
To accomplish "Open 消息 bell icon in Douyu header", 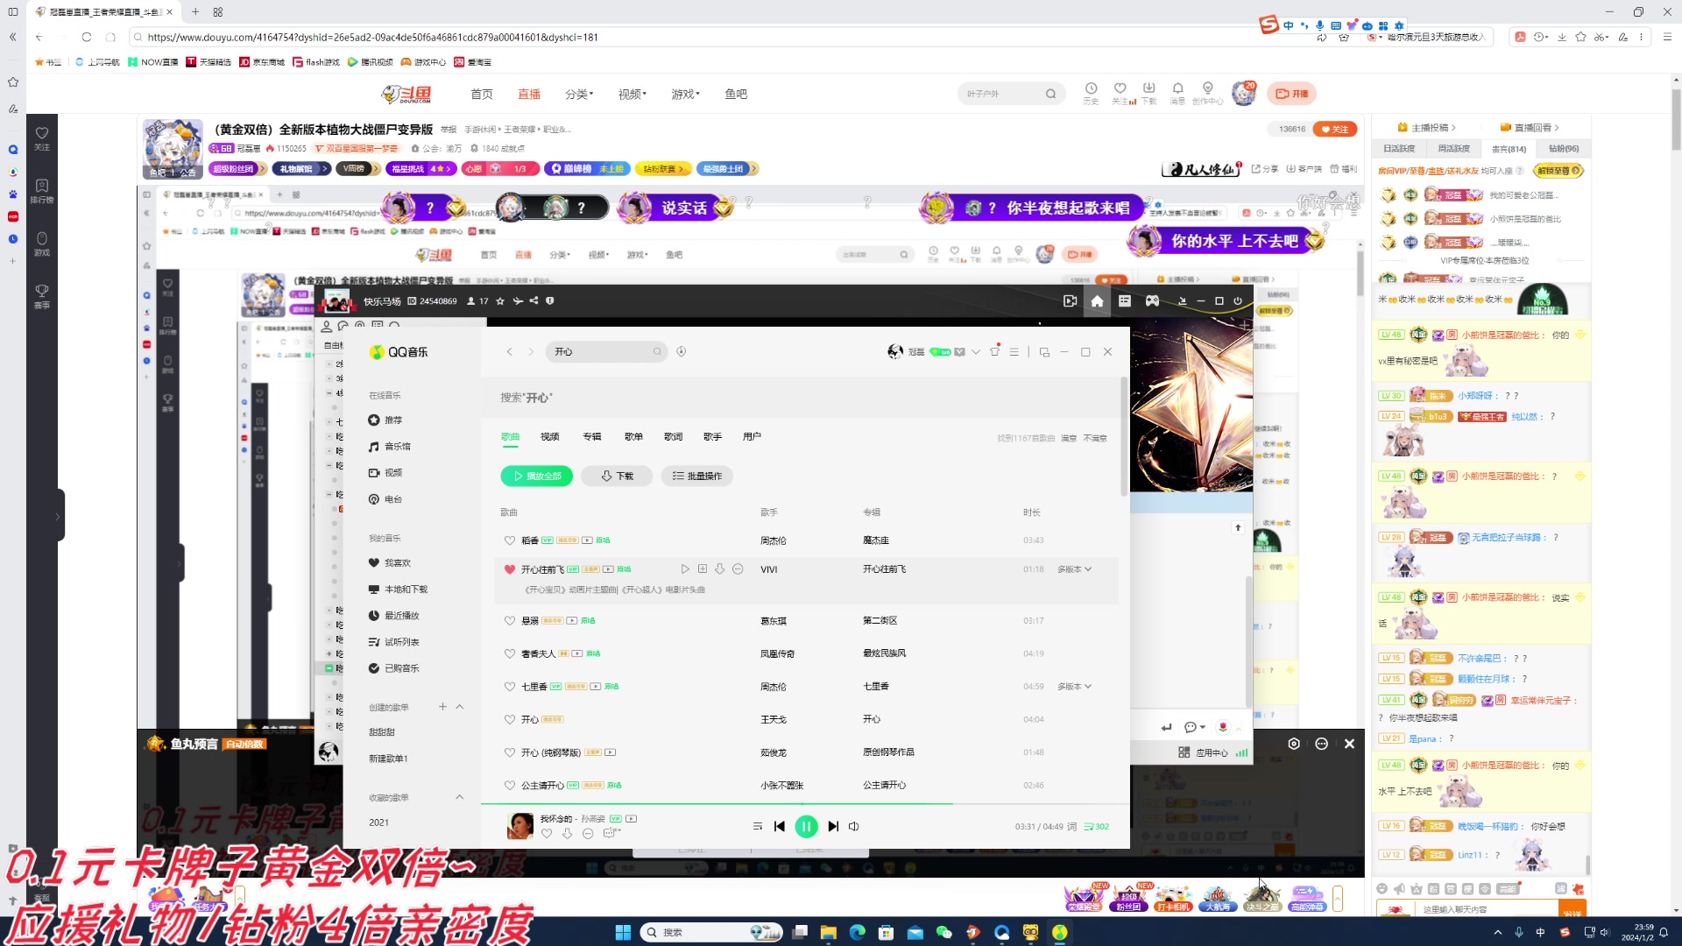I will click(x=1177, y=93).
